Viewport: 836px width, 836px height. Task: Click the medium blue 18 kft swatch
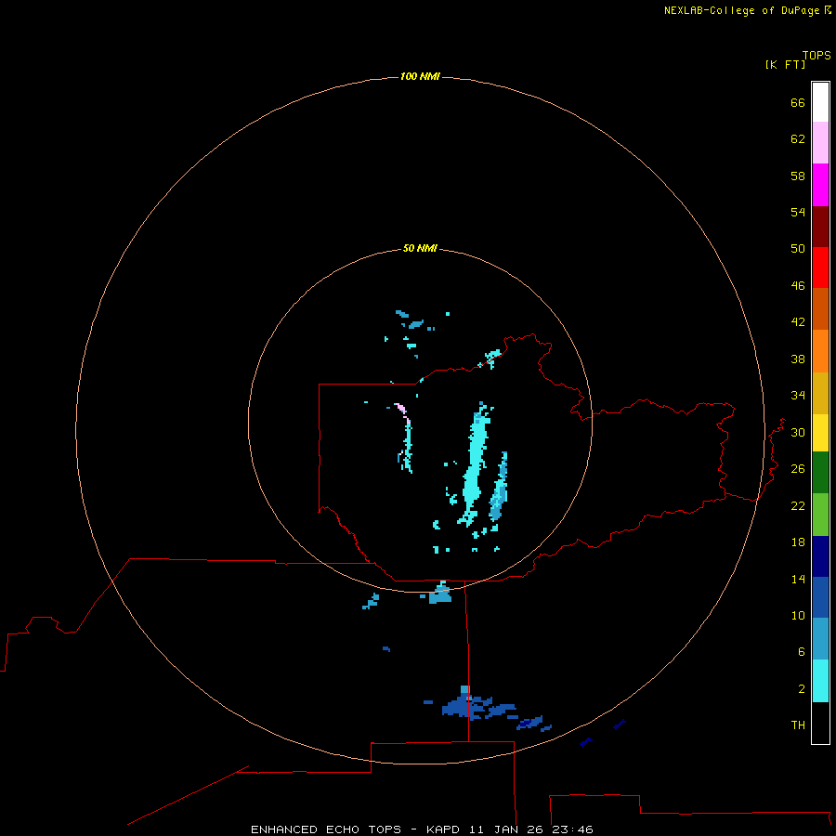tap(820, 597)
